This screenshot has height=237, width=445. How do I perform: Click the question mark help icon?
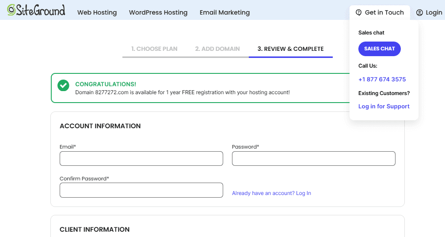tap(358, 12)
